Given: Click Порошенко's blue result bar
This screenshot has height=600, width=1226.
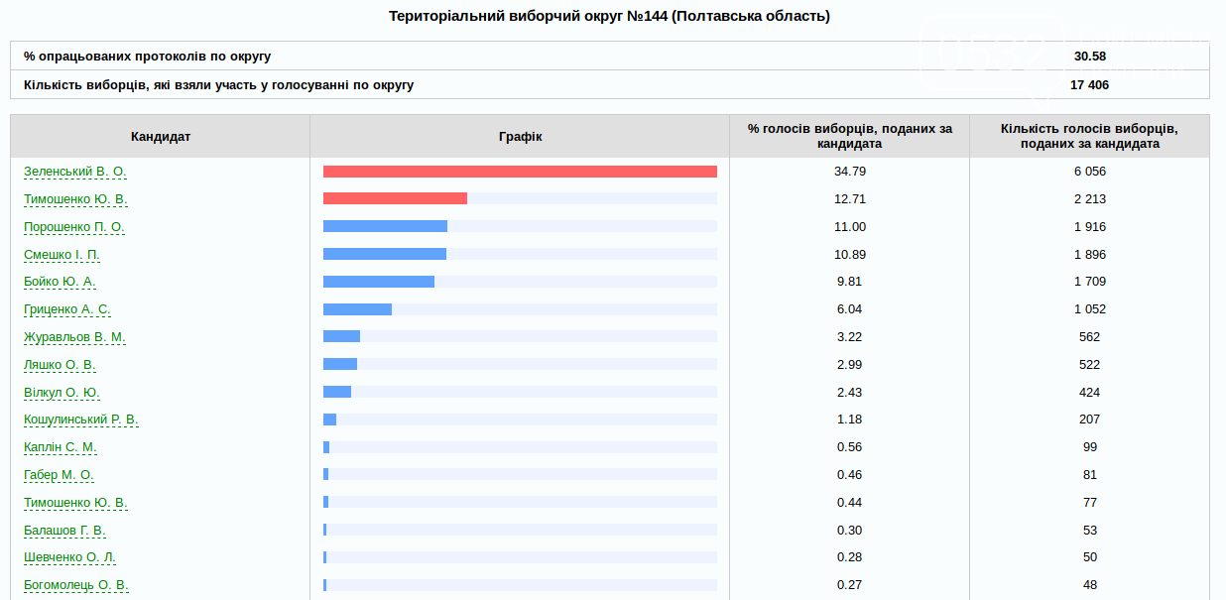Looking at the screenshot, I should (x=385, y=226).
